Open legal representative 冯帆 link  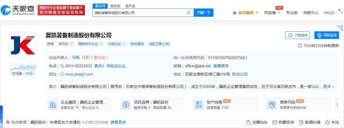(x=76, y=58)
